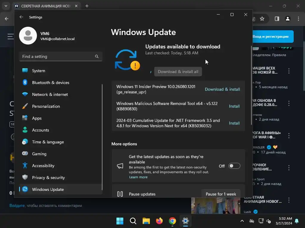
Task: Open new tab in Chrome
Action: 87,6
